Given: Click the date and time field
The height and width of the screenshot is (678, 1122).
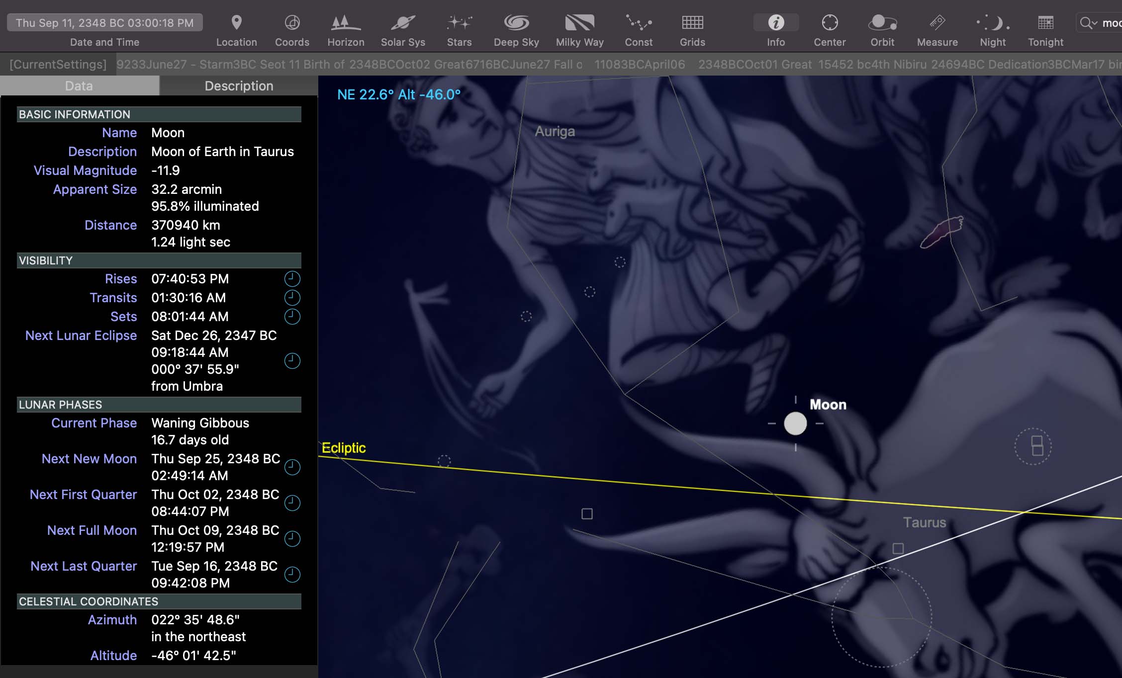Looking at the screenshot, I should coord(104,23).
